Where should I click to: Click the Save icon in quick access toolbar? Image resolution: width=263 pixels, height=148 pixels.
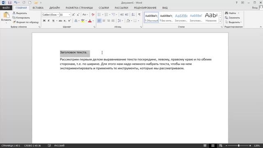click(9, 2)
